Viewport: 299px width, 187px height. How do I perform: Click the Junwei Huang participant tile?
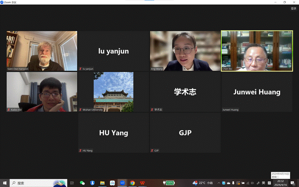257,92
